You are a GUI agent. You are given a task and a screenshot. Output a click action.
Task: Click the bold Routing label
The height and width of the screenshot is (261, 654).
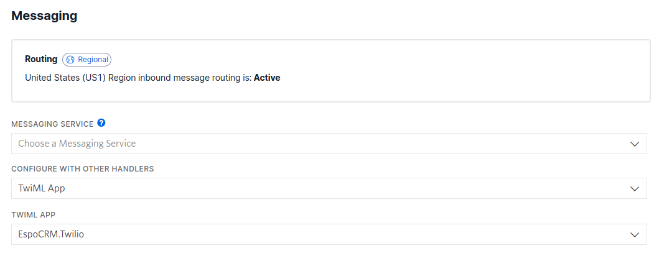tap(41, 60)
